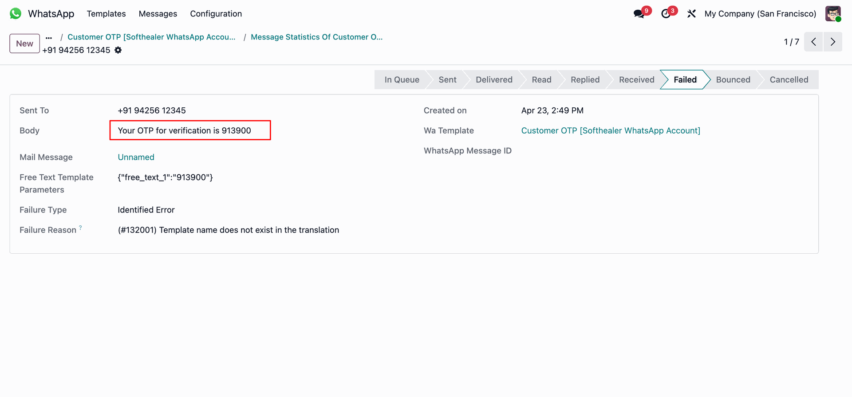Set status to Sent

pyautogui.click(x=447, y=80)
